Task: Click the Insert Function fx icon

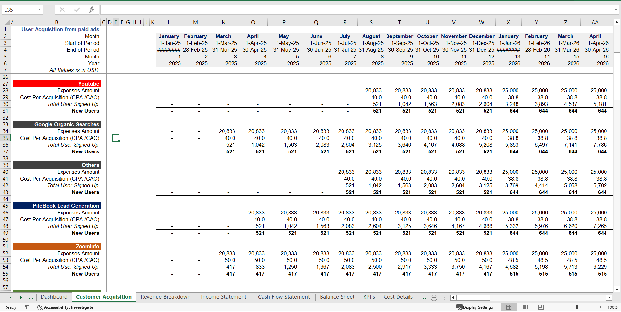Action: tap(91, 10)
